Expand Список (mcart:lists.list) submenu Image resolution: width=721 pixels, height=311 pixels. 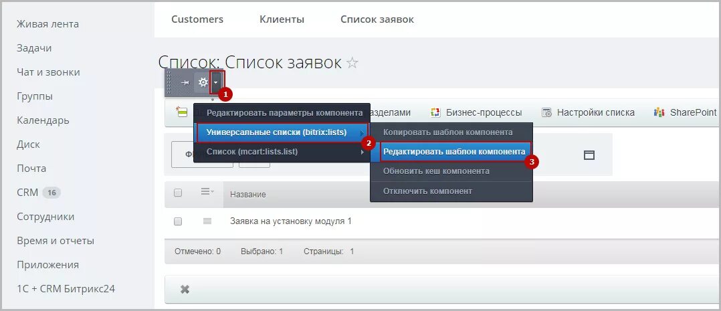tap(282, 152)
